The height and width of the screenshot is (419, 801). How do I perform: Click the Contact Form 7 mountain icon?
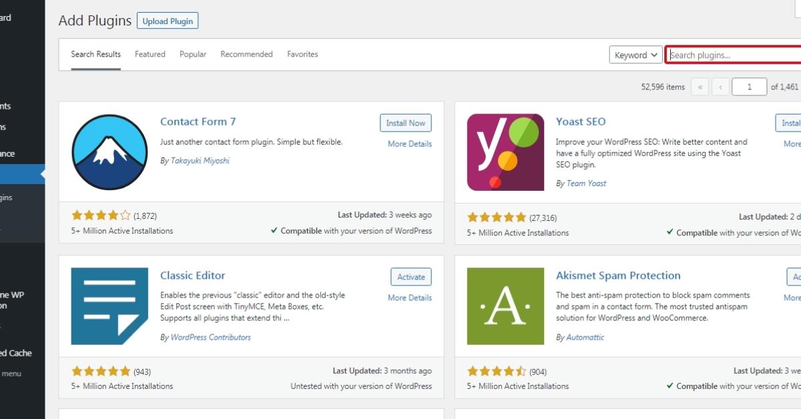[109, 152]
